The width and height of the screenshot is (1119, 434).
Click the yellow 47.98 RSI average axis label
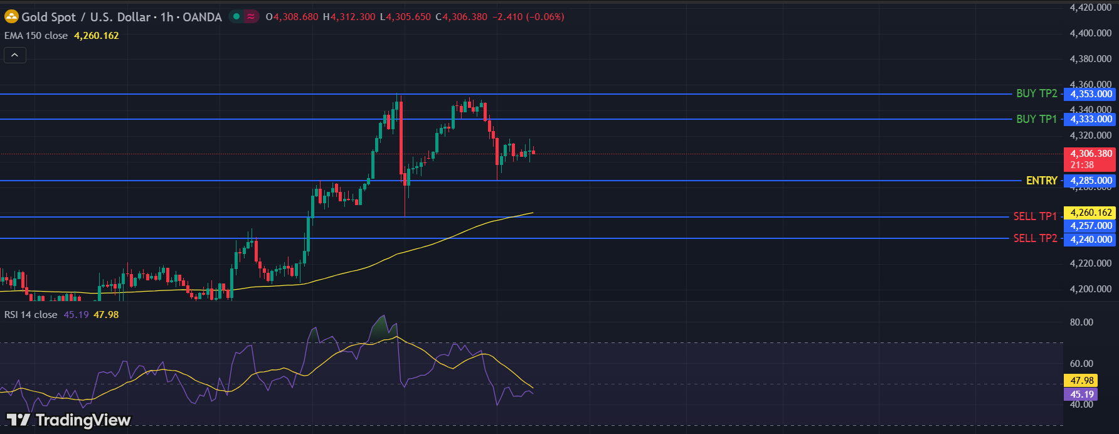[x=1081, y=380]
